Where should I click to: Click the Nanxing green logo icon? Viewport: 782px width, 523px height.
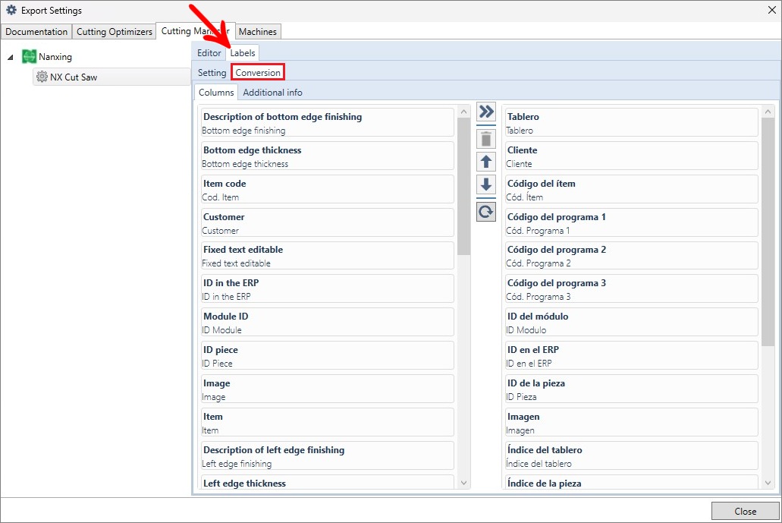click(x=29, y=56)
